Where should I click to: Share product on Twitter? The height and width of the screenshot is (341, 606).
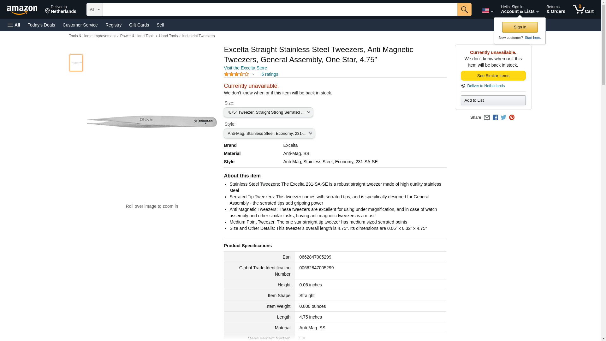pos(503,117)
